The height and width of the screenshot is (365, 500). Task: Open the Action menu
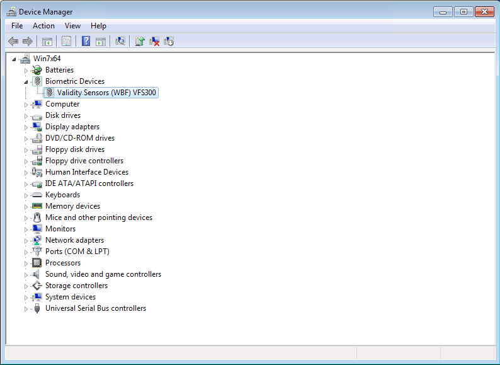[43, 26]
